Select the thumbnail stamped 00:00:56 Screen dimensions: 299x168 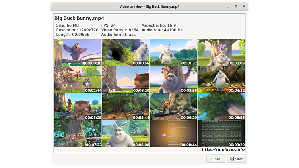pyautogui.click(x=126, y=52)
